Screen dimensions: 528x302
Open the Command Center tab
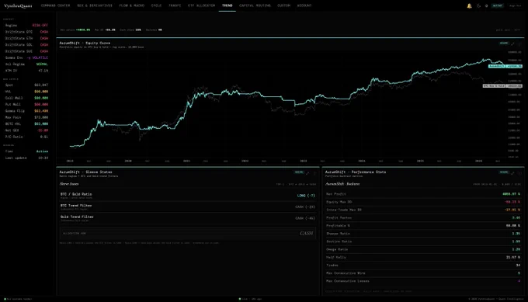pos(56,5)
